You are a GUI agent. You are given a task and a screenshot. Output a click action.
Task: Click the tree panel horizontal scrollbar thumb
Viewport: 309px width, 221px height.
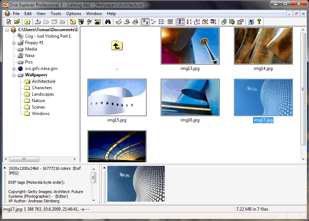coord(24,159)
